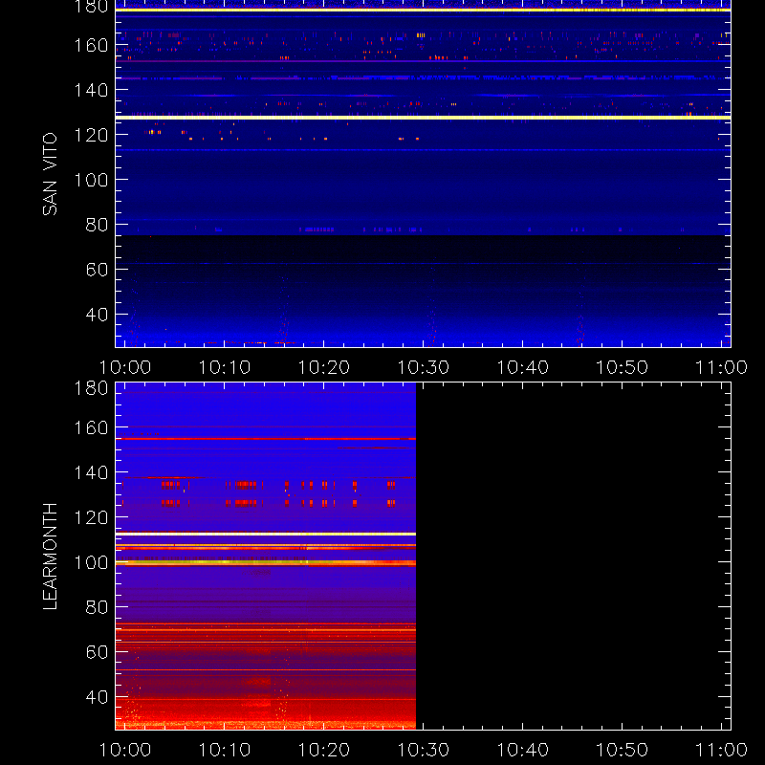Click 10:40 under the San Vito plot
Viewport: 765px width, 765px height.
point(522,367)
